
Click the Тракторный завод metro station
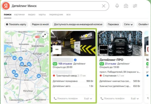pyautogui.click(x=67, y=76)
